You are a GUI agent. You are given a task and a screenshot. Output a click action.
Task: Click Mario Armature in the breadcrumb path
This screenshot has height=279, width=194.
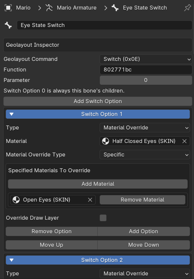(77, 8)
